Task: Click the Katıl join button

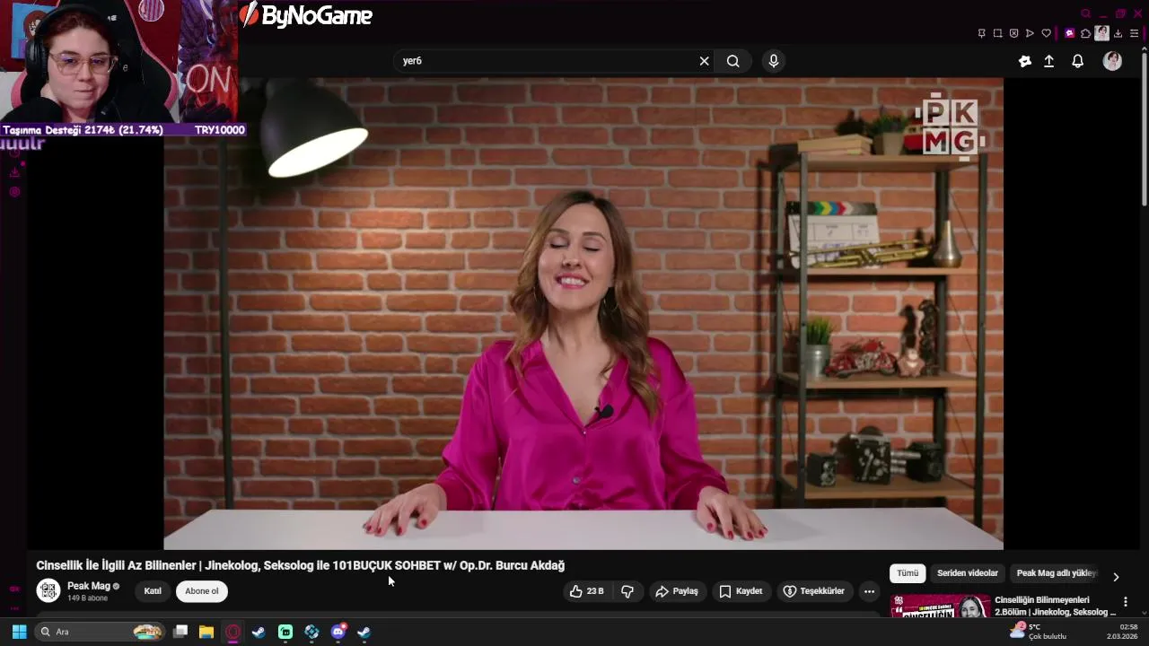Action: [153, 591]
